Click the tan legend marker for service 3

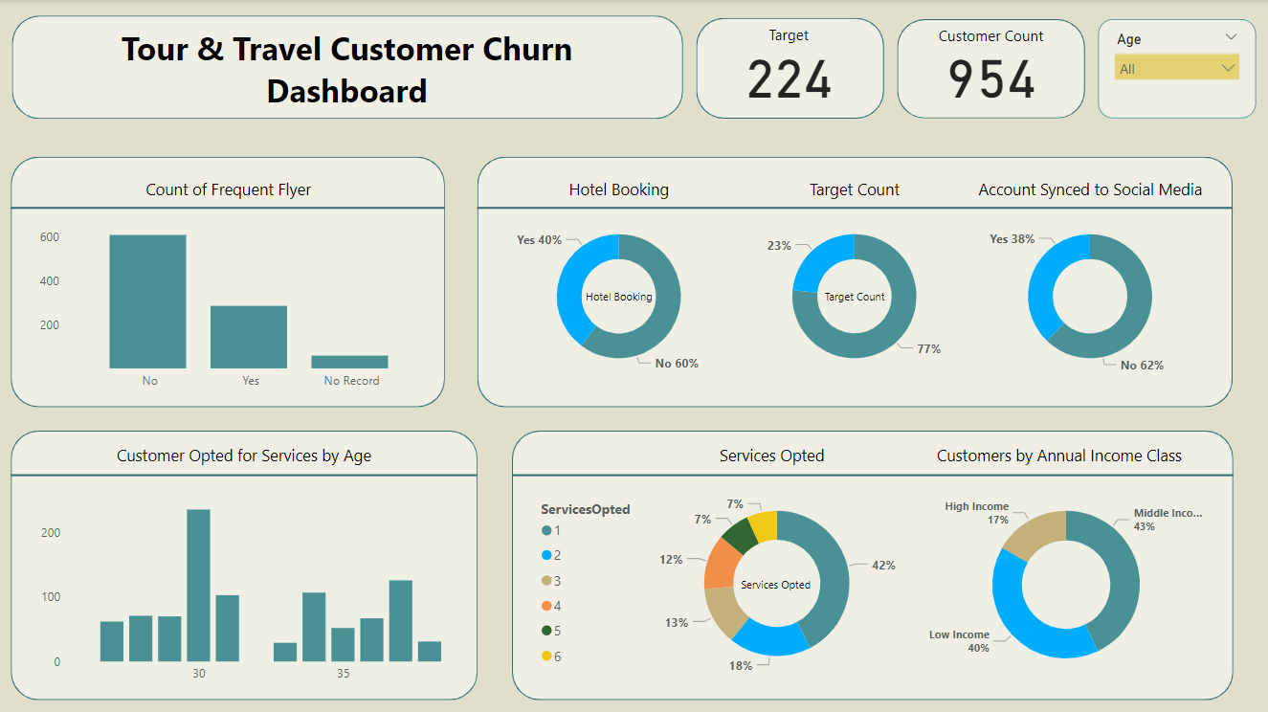[546, 581]
